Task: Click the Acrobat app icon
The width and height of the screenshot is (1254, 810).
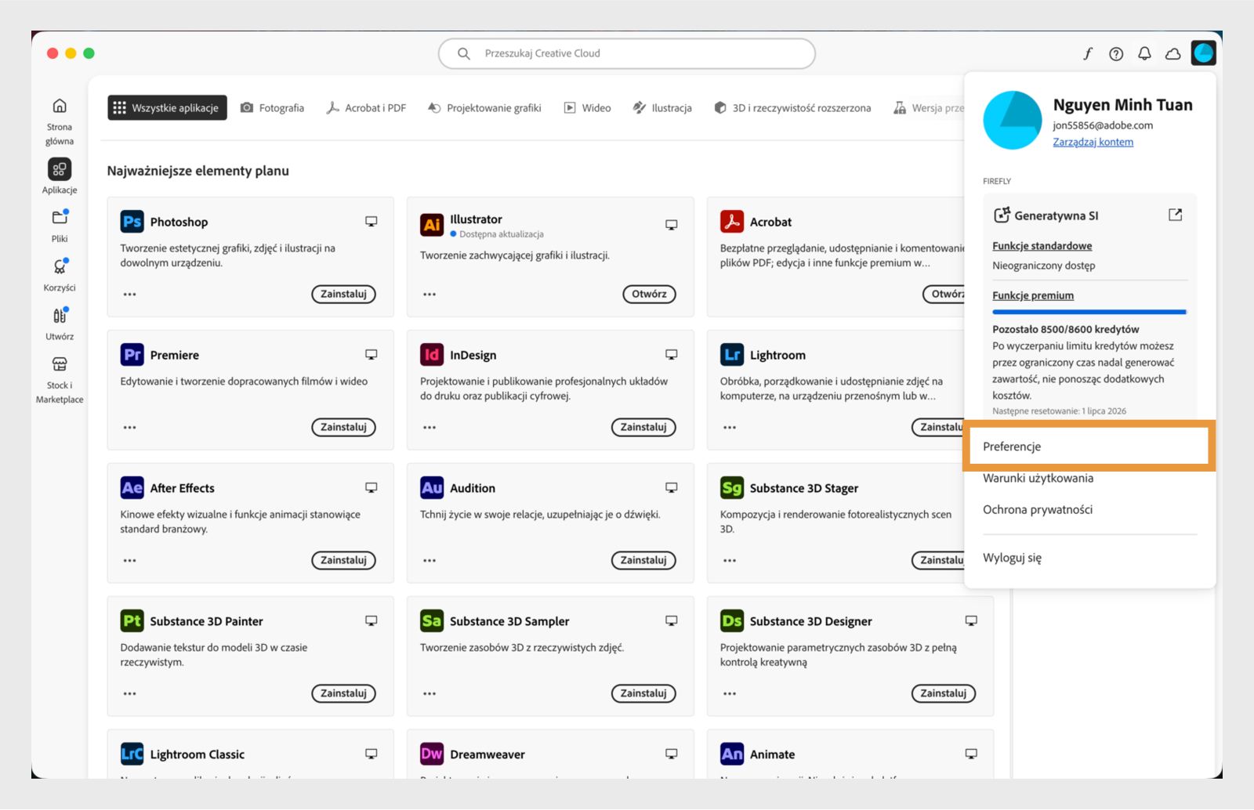Action: click(x=732, y=222)
